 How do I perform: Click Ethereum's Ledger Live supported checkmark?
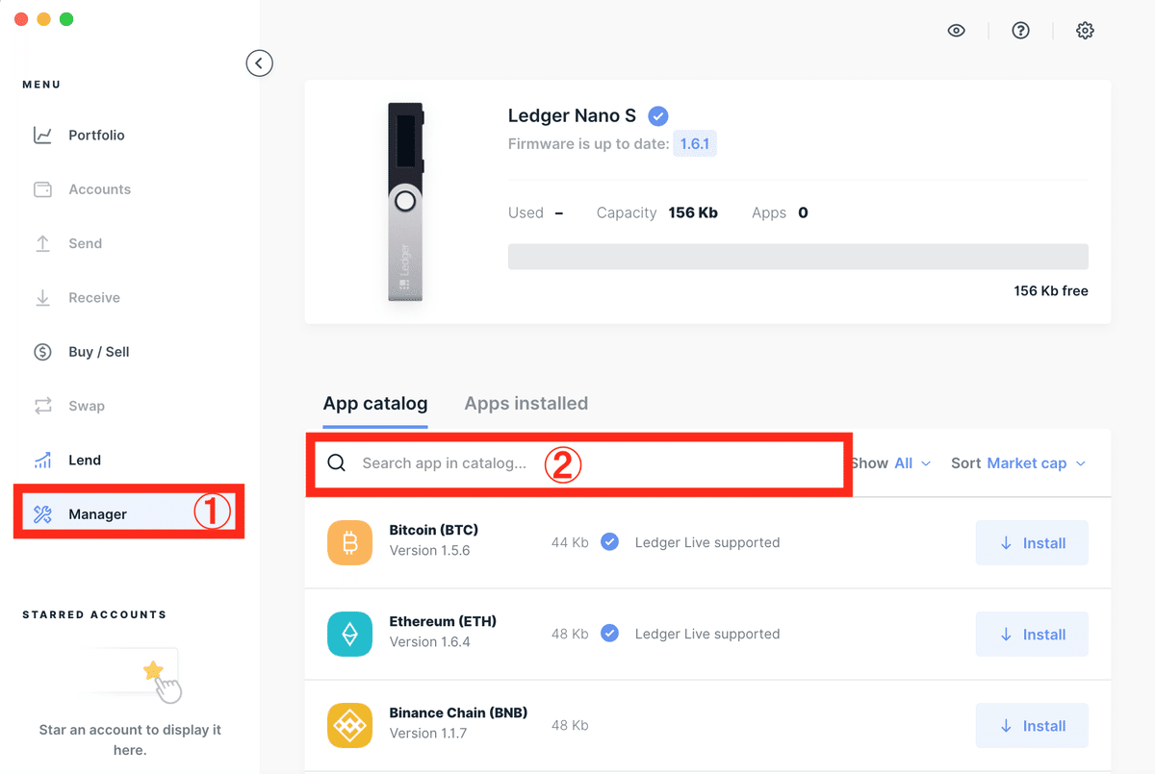coord(609,634)
